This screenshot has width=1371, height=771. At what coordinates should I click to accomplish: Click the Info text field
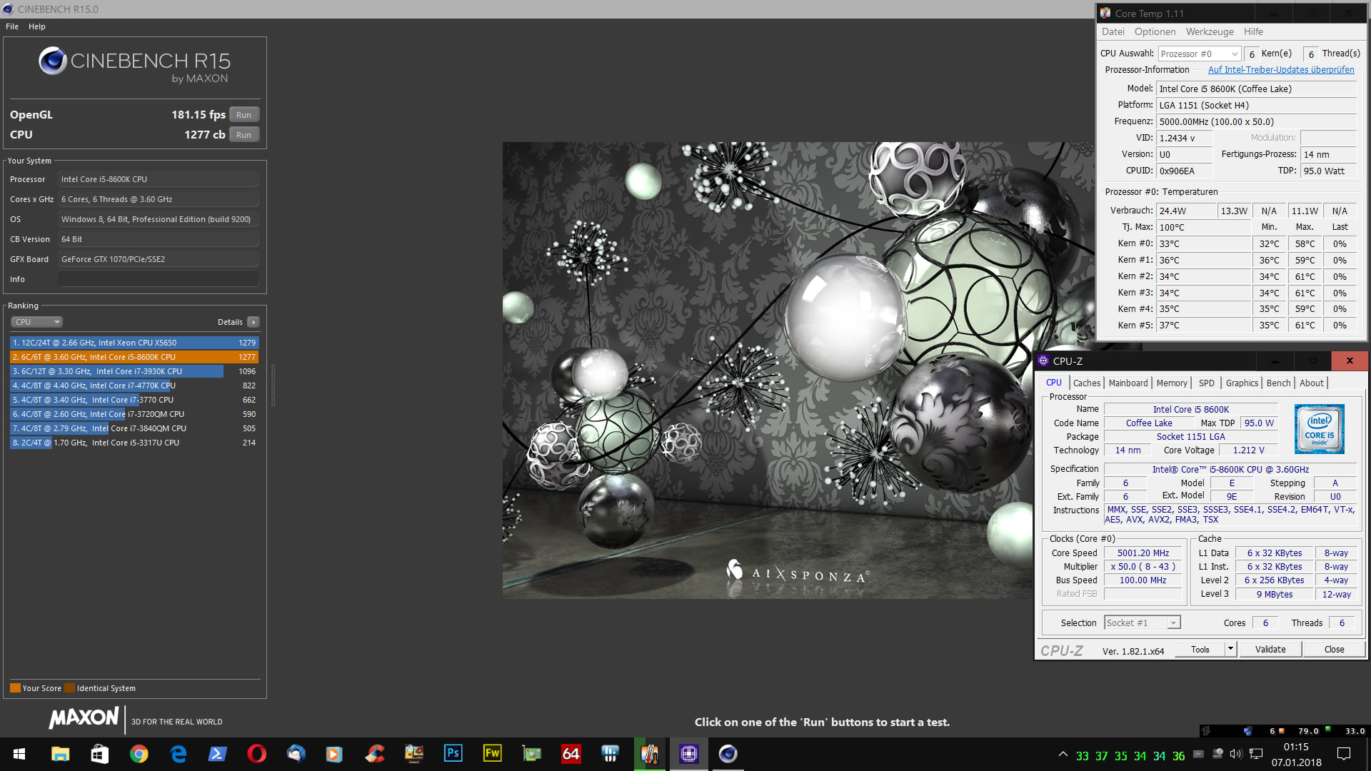click(159, 279)
